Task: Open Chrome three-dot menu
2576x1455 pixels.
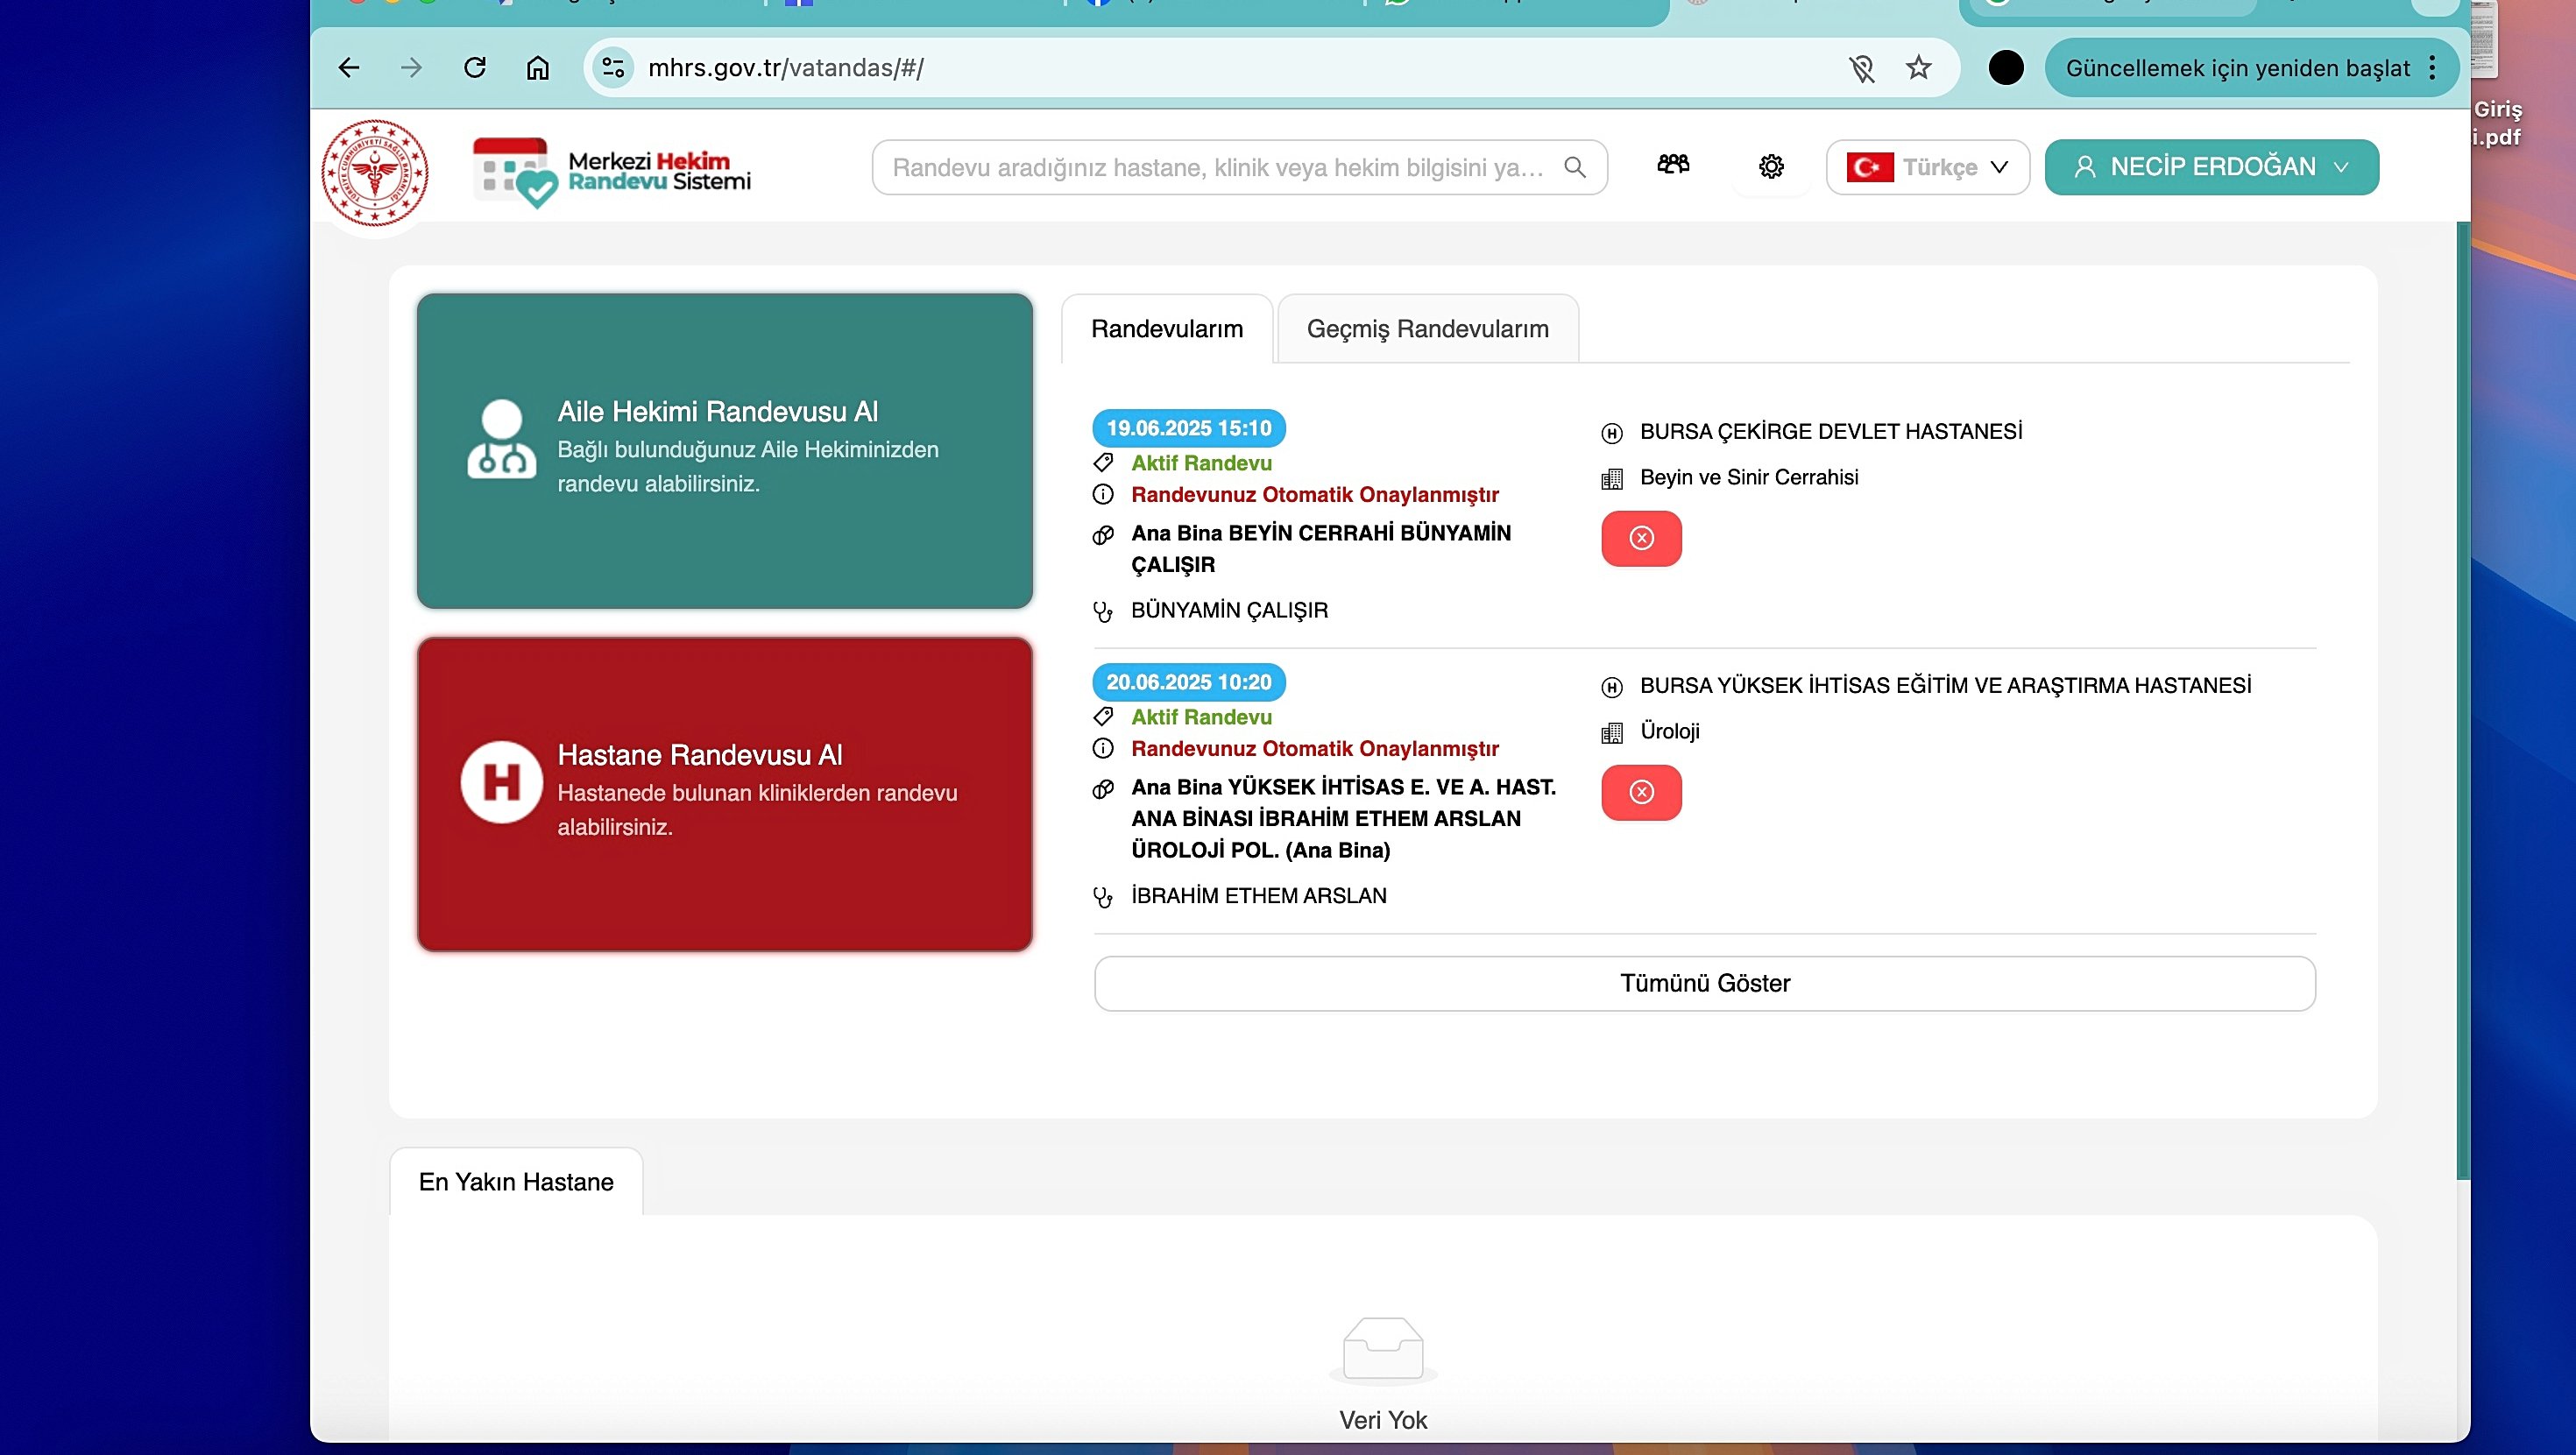Action: coord(2432,68)
